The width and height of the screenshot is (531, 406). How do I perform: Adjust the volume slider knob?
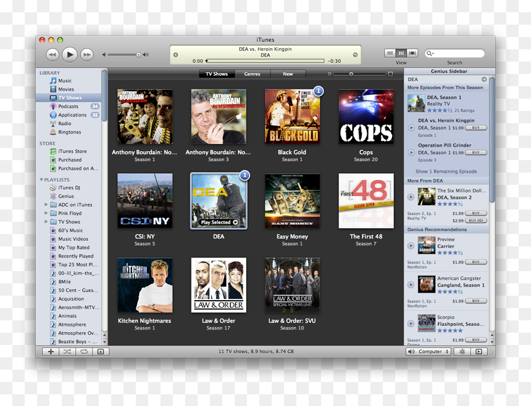138,55
